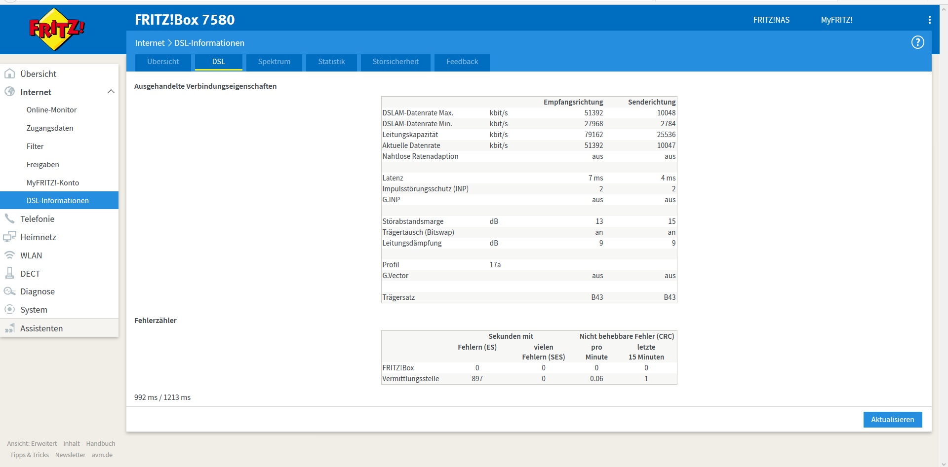Open MyFRITZ! link in header

tap(836, 20)
